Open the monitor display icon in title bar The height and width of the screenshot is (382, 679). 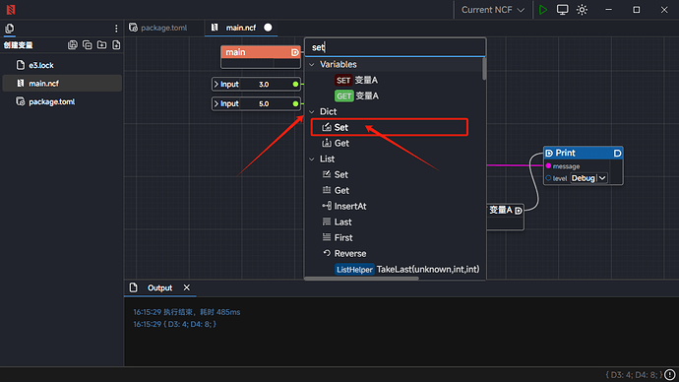(x=562, y=10)
